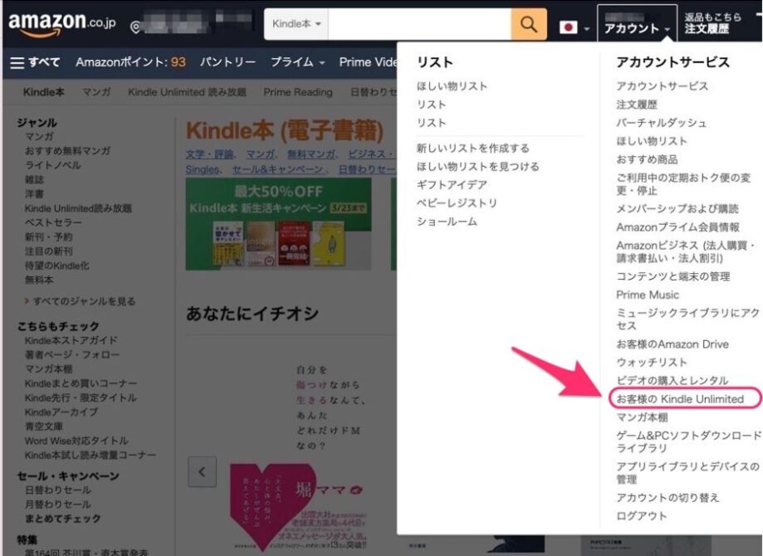Open Kindle本ストアガイド sidebar link

point(71,340)
